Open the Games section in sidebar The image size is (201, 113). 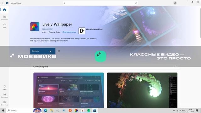coord(4,25)
